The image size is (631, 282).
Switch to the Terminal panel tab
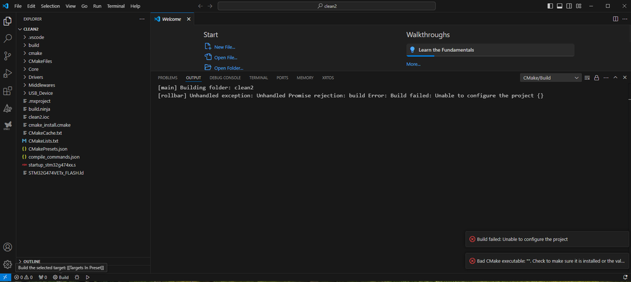258,78
